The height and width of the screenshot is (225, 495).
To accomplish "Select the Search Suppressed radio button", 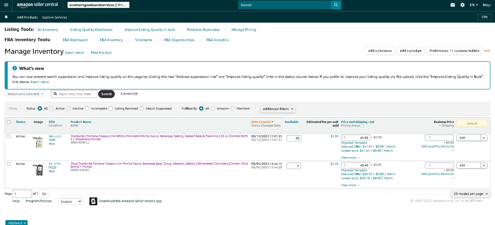I will pyautogui.click(x=142, y=109).
